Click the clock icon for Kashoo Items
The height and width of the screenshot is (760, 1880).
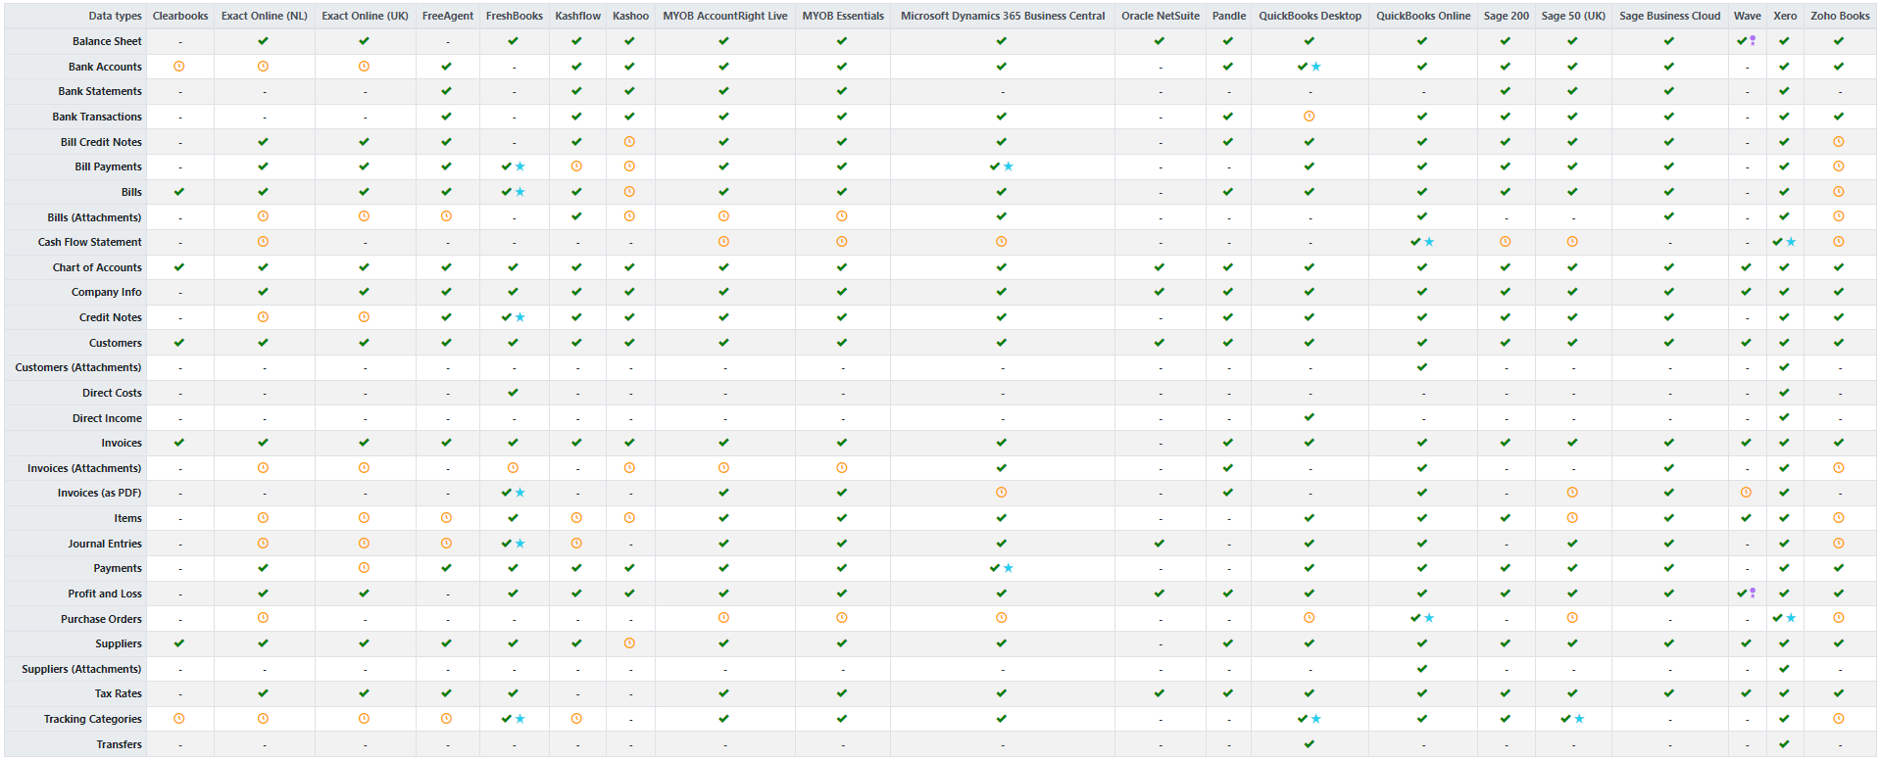(x=629, y=518)
